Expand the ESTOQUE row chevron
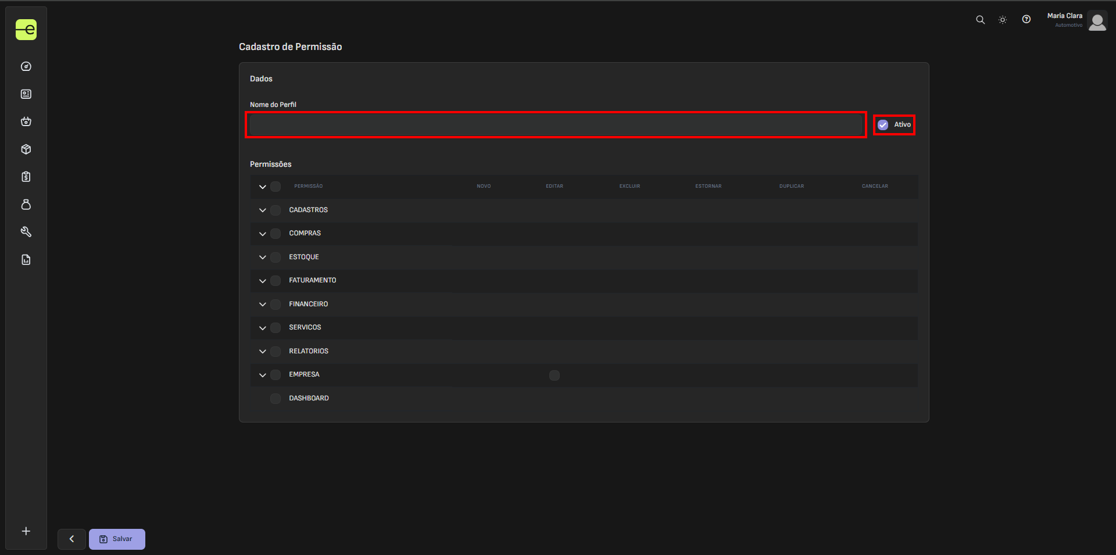 pyautogui.click(x=263, y=257)
